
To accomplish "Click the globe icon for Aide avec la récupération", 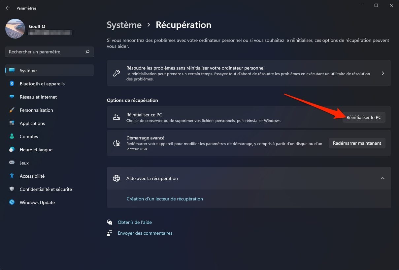I will (x=116, y=178).
